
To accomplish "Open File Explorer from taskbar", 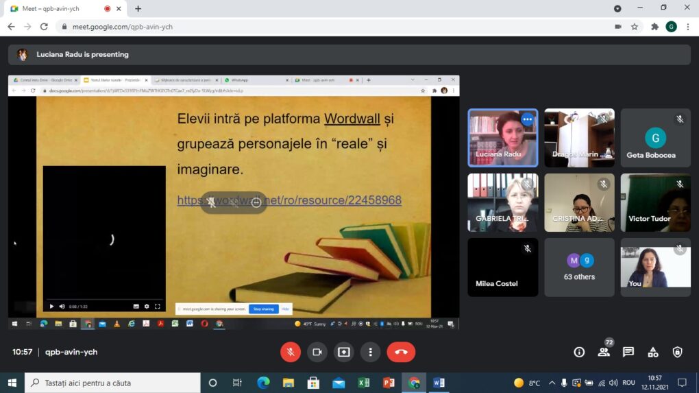I will [289, 383].
